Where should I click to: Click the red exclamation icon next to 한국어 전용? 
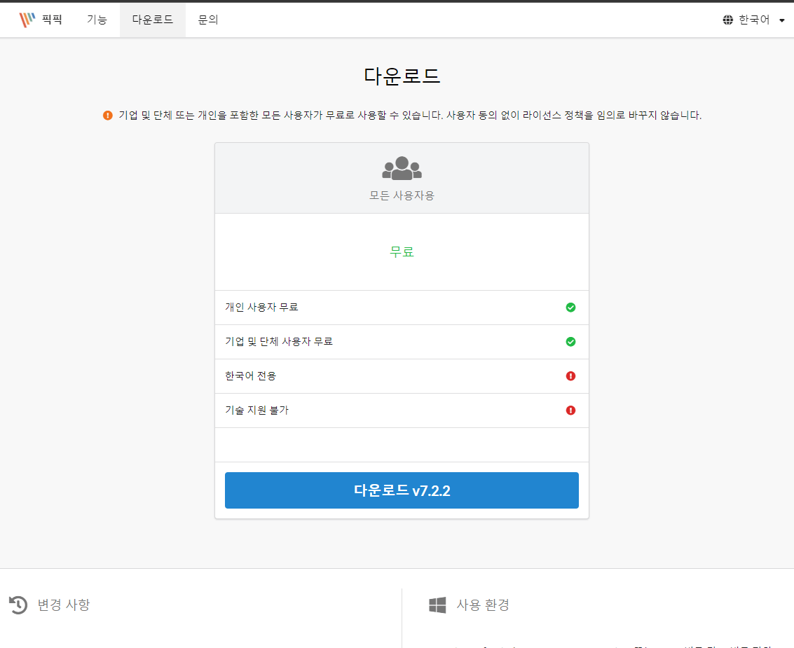point(570,376)
